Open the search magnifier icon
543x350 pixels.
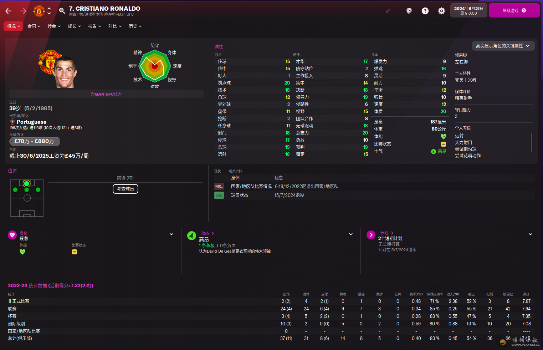tap(62, 11)
